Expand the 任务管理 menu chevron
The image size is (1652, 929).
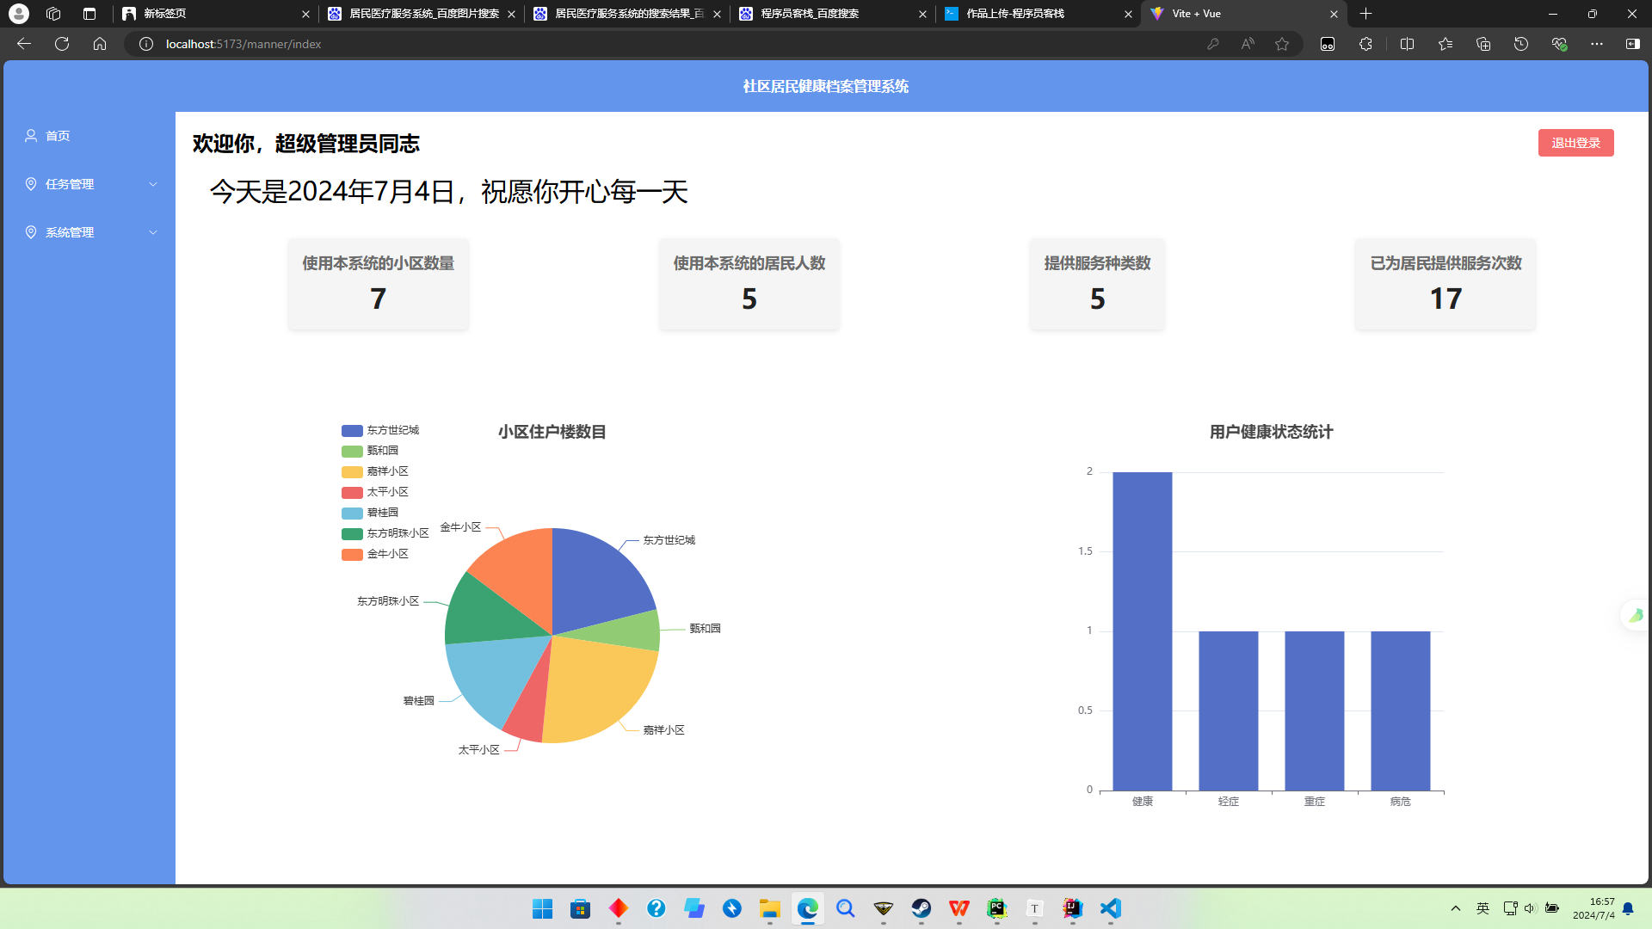tap(153, 184)
